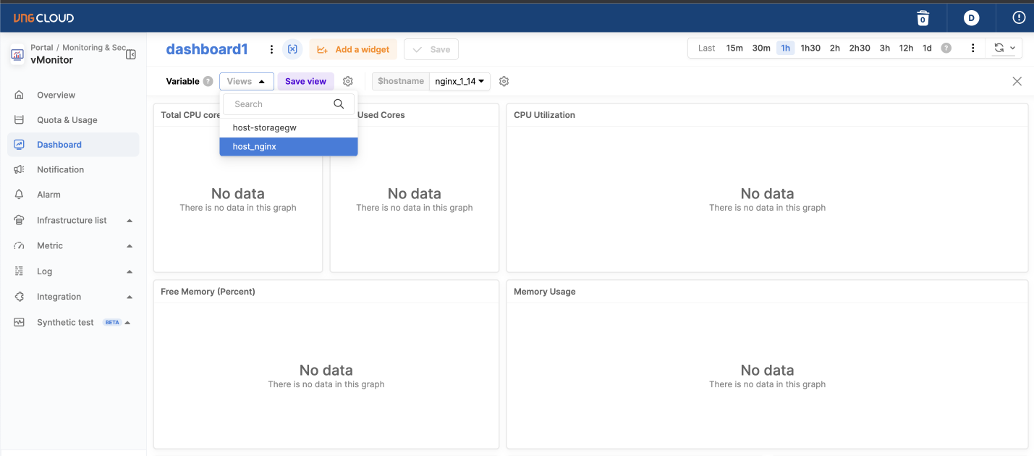Choose host-storagegw from views list
This screenshot has width=1034, height=456.
(x=288, y=127)
